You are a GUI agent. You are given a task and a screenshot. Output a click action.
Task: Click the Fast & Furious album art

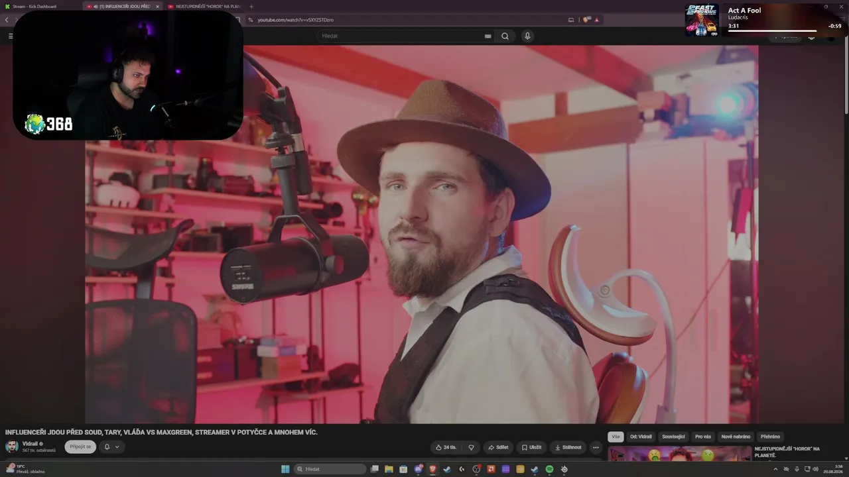702,20
